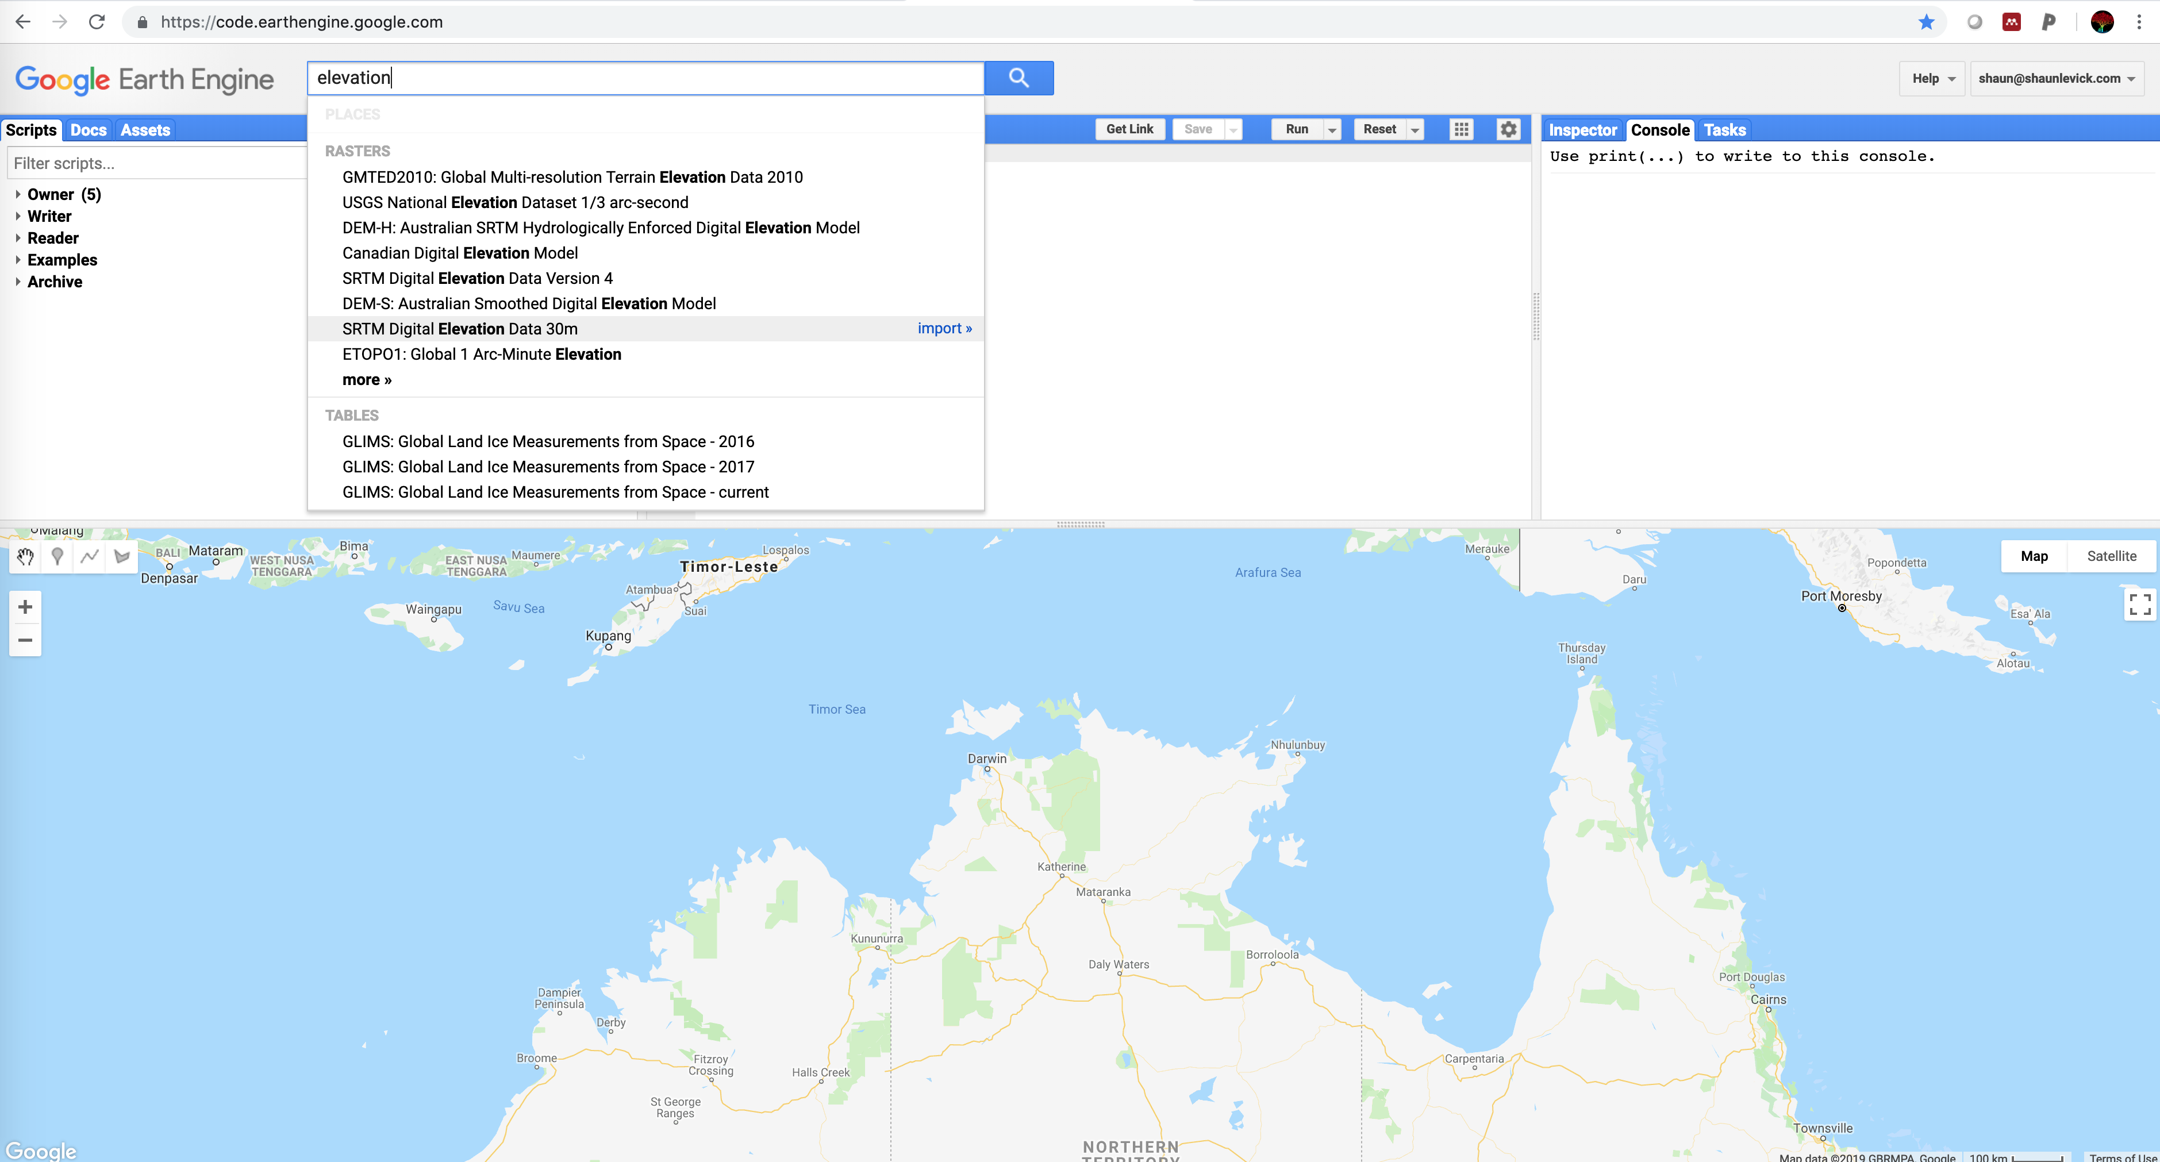Go back with browser back arrow
This screenshot has height=1162, width=2160.
(24, 22)
